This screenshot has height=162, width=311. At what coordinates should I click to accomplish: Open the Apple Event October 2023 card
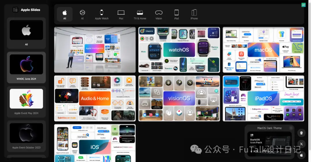click(26, 136)
